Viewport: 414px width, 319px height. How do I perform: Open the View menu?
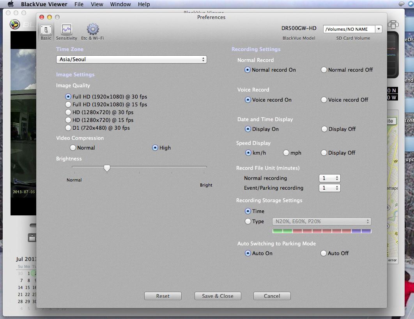[97, 4]
